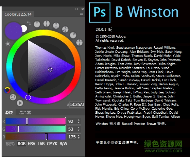190x157 pixels.
Task: Click the triangle shape lock icon
Action: click(13, 97)
